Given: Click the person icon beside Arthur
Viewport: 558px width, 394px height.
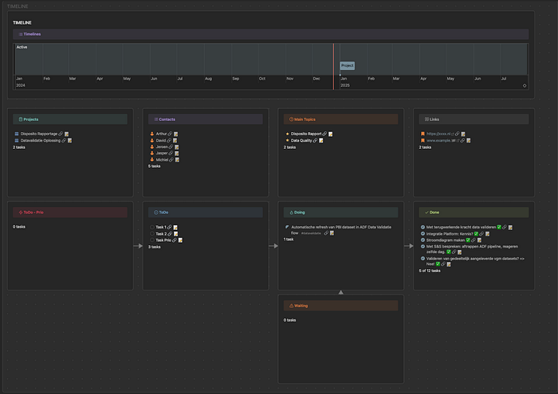Looking at the screenshot, I should [152, 134].
